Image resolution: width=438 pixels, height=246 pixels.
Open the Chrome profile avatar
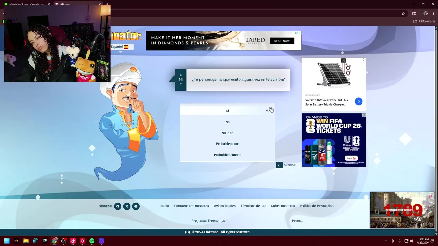pos(426,14)
